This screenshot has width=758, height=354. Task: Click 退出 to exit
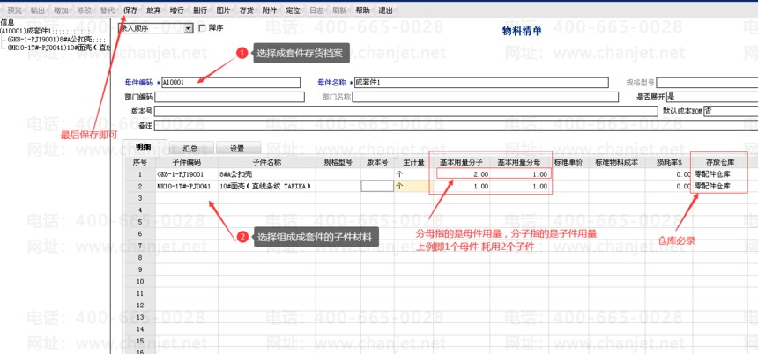385,11
